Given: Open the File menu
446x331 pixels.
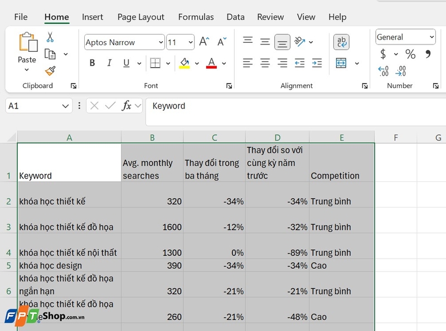Looking at the screenshot, I should [x=21, y=17].
